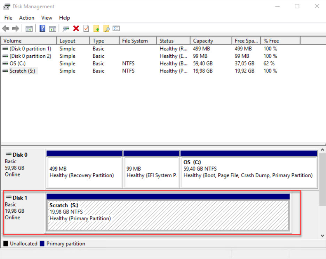Click the scroll down arrow in disk pane
Screen dimensions: 326x259
(322, 236)
